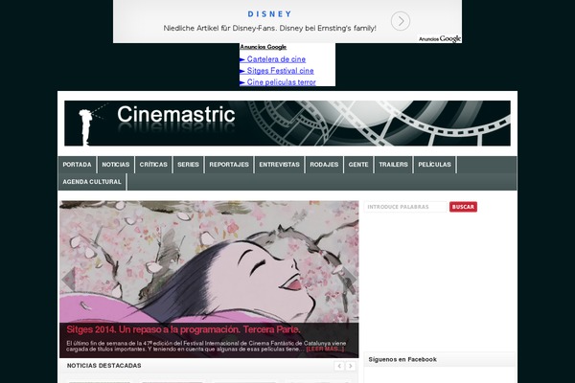Click the Disney ad arrow button
The width and height of the screenshot is (575, 383).
coord(400,21)
